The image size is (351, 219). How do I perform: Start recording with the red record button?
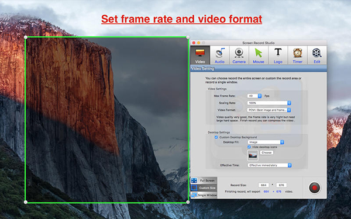point(315,187)
